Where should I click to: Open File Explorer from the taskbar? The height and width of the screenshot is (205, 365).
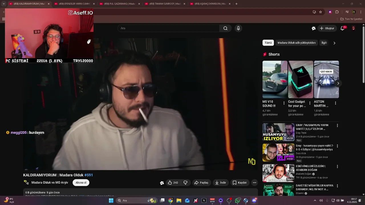click(179, 200)
